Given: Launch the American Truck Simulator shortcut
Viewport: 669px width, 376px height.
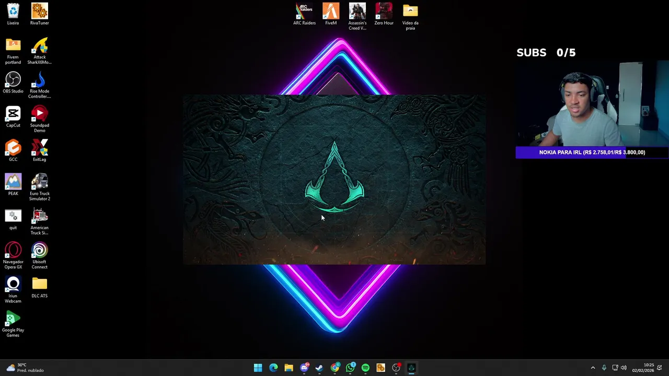Looking at the screenshot, I should pyautogui.click(x=39, y=221).
